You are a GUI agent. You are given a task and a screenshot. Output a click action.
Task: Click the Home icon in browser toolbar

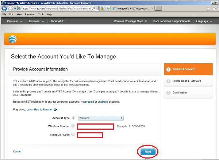208,9
